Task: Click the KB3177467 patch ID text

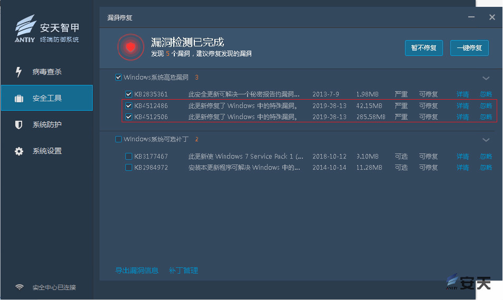Action: [151, 157]
